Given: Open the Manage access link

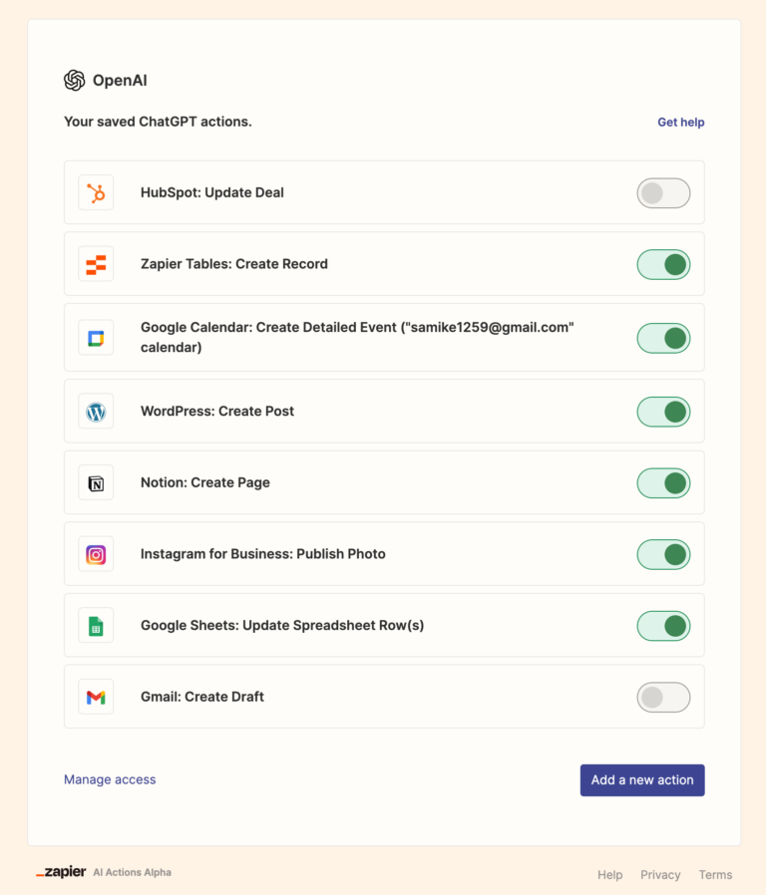Looking at the screenshot, I should (110, 779).
